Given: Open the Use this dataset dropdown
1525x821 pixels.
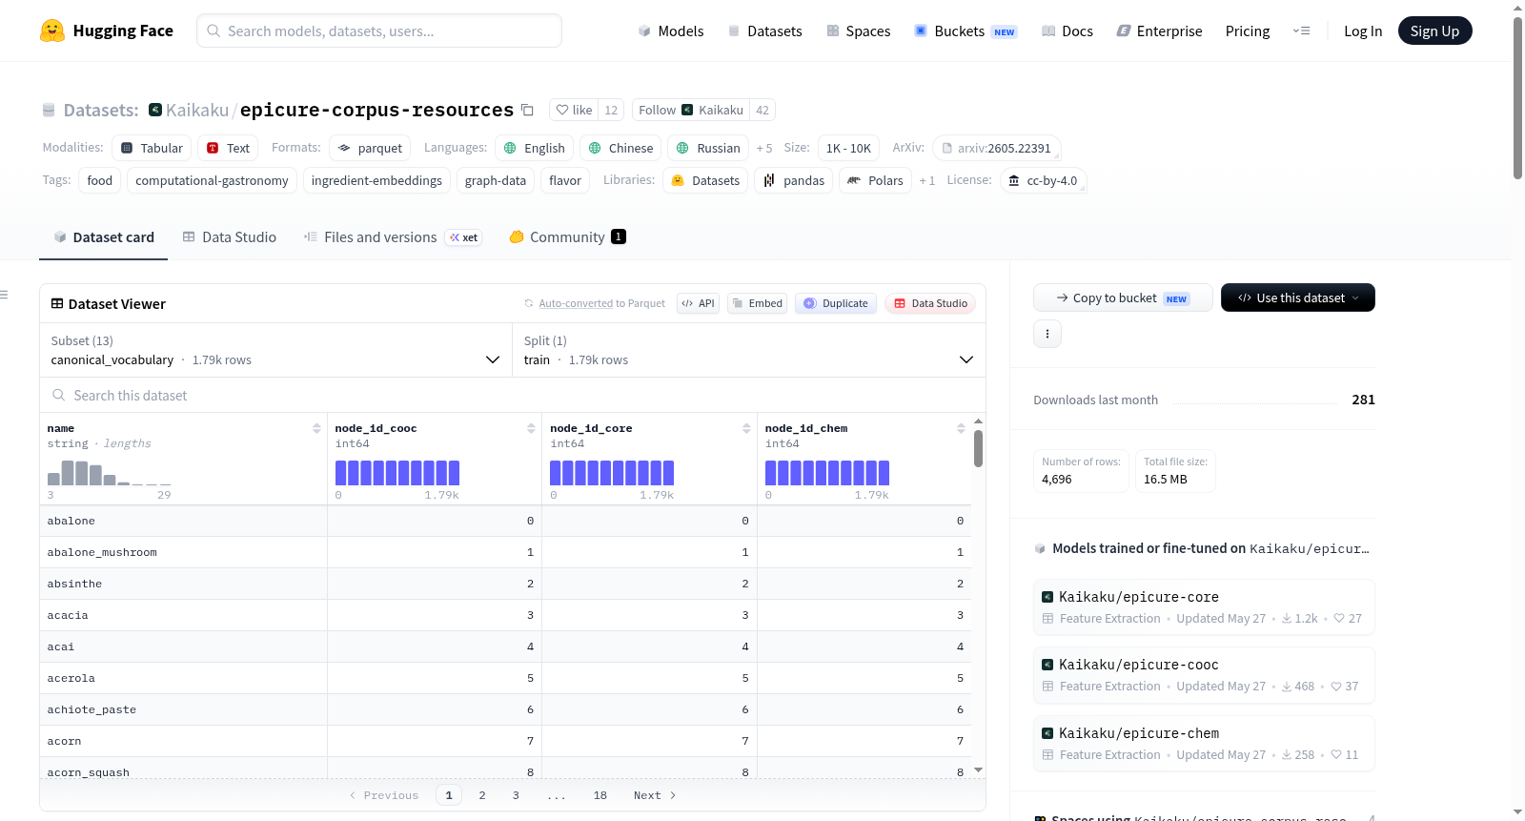Looking at the screenshot, I should [1298, 298].
